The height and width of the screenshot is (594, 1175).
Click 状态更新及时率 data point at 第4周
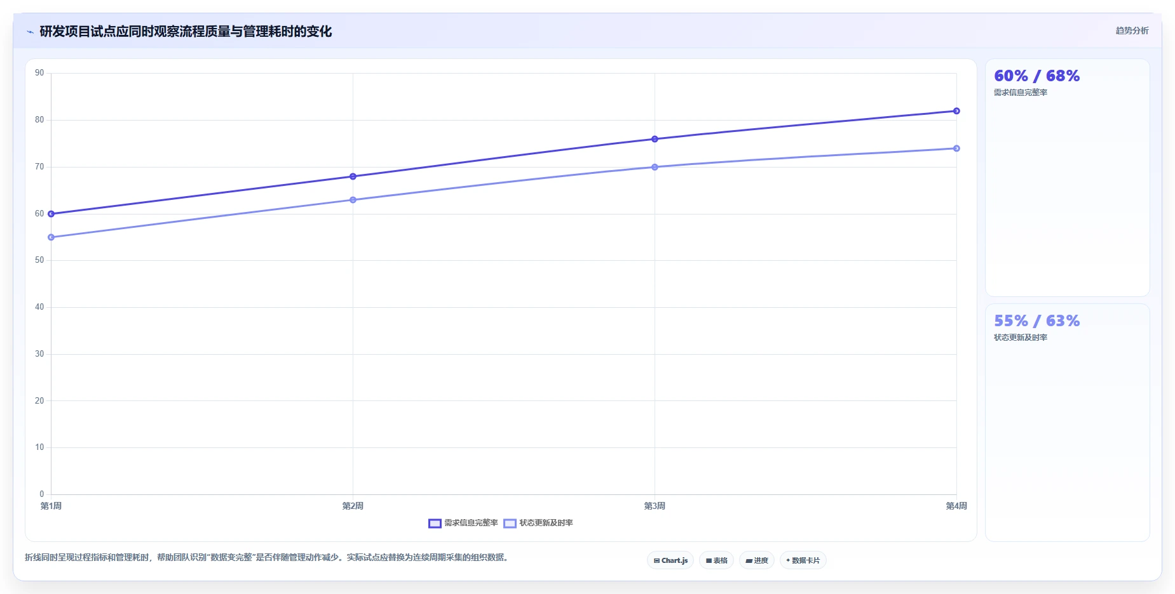coord(956,148)
